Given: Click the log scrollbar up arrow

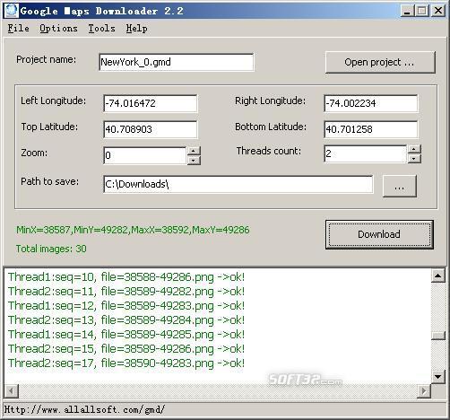Looking at the screenshot, I should tap(437, 276).
